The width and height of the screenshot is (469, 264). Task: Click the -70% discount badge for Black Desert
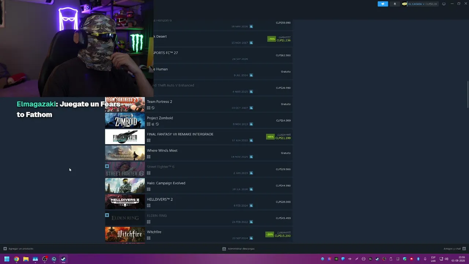coord(272,39)
